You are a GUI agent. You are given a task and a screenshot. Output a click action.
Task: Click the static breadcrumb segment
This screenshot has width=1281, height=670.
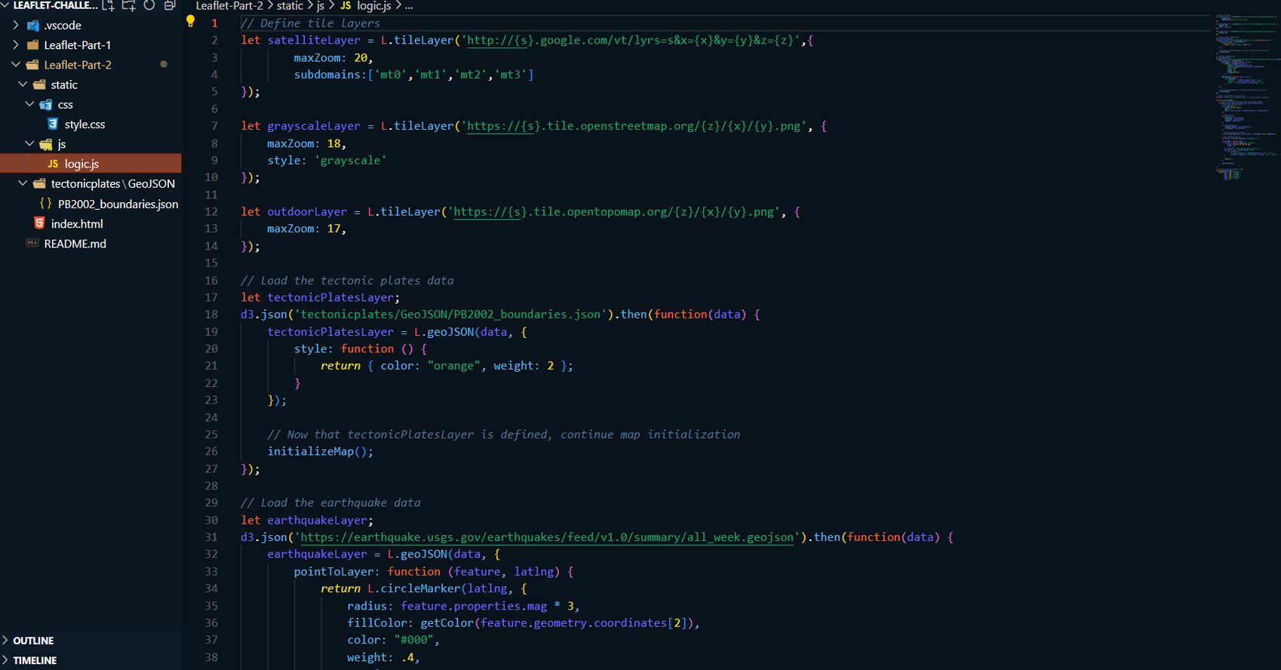pyautogui.click(x=290, y=6)
